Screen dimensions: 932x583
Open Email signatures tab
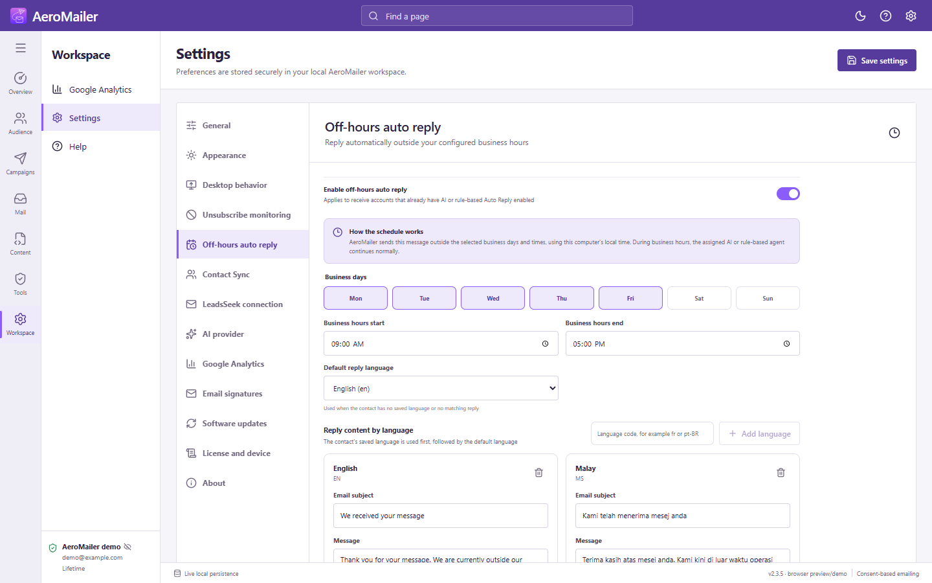[243, 394]
